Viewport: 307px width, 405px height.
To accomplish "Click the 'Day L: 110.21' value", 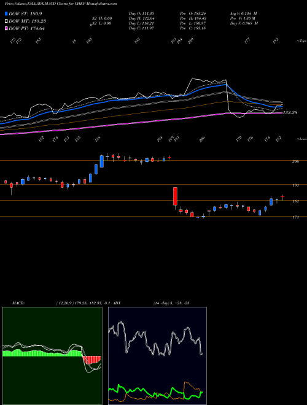I will pyautogui.click(x=141, y=23).
